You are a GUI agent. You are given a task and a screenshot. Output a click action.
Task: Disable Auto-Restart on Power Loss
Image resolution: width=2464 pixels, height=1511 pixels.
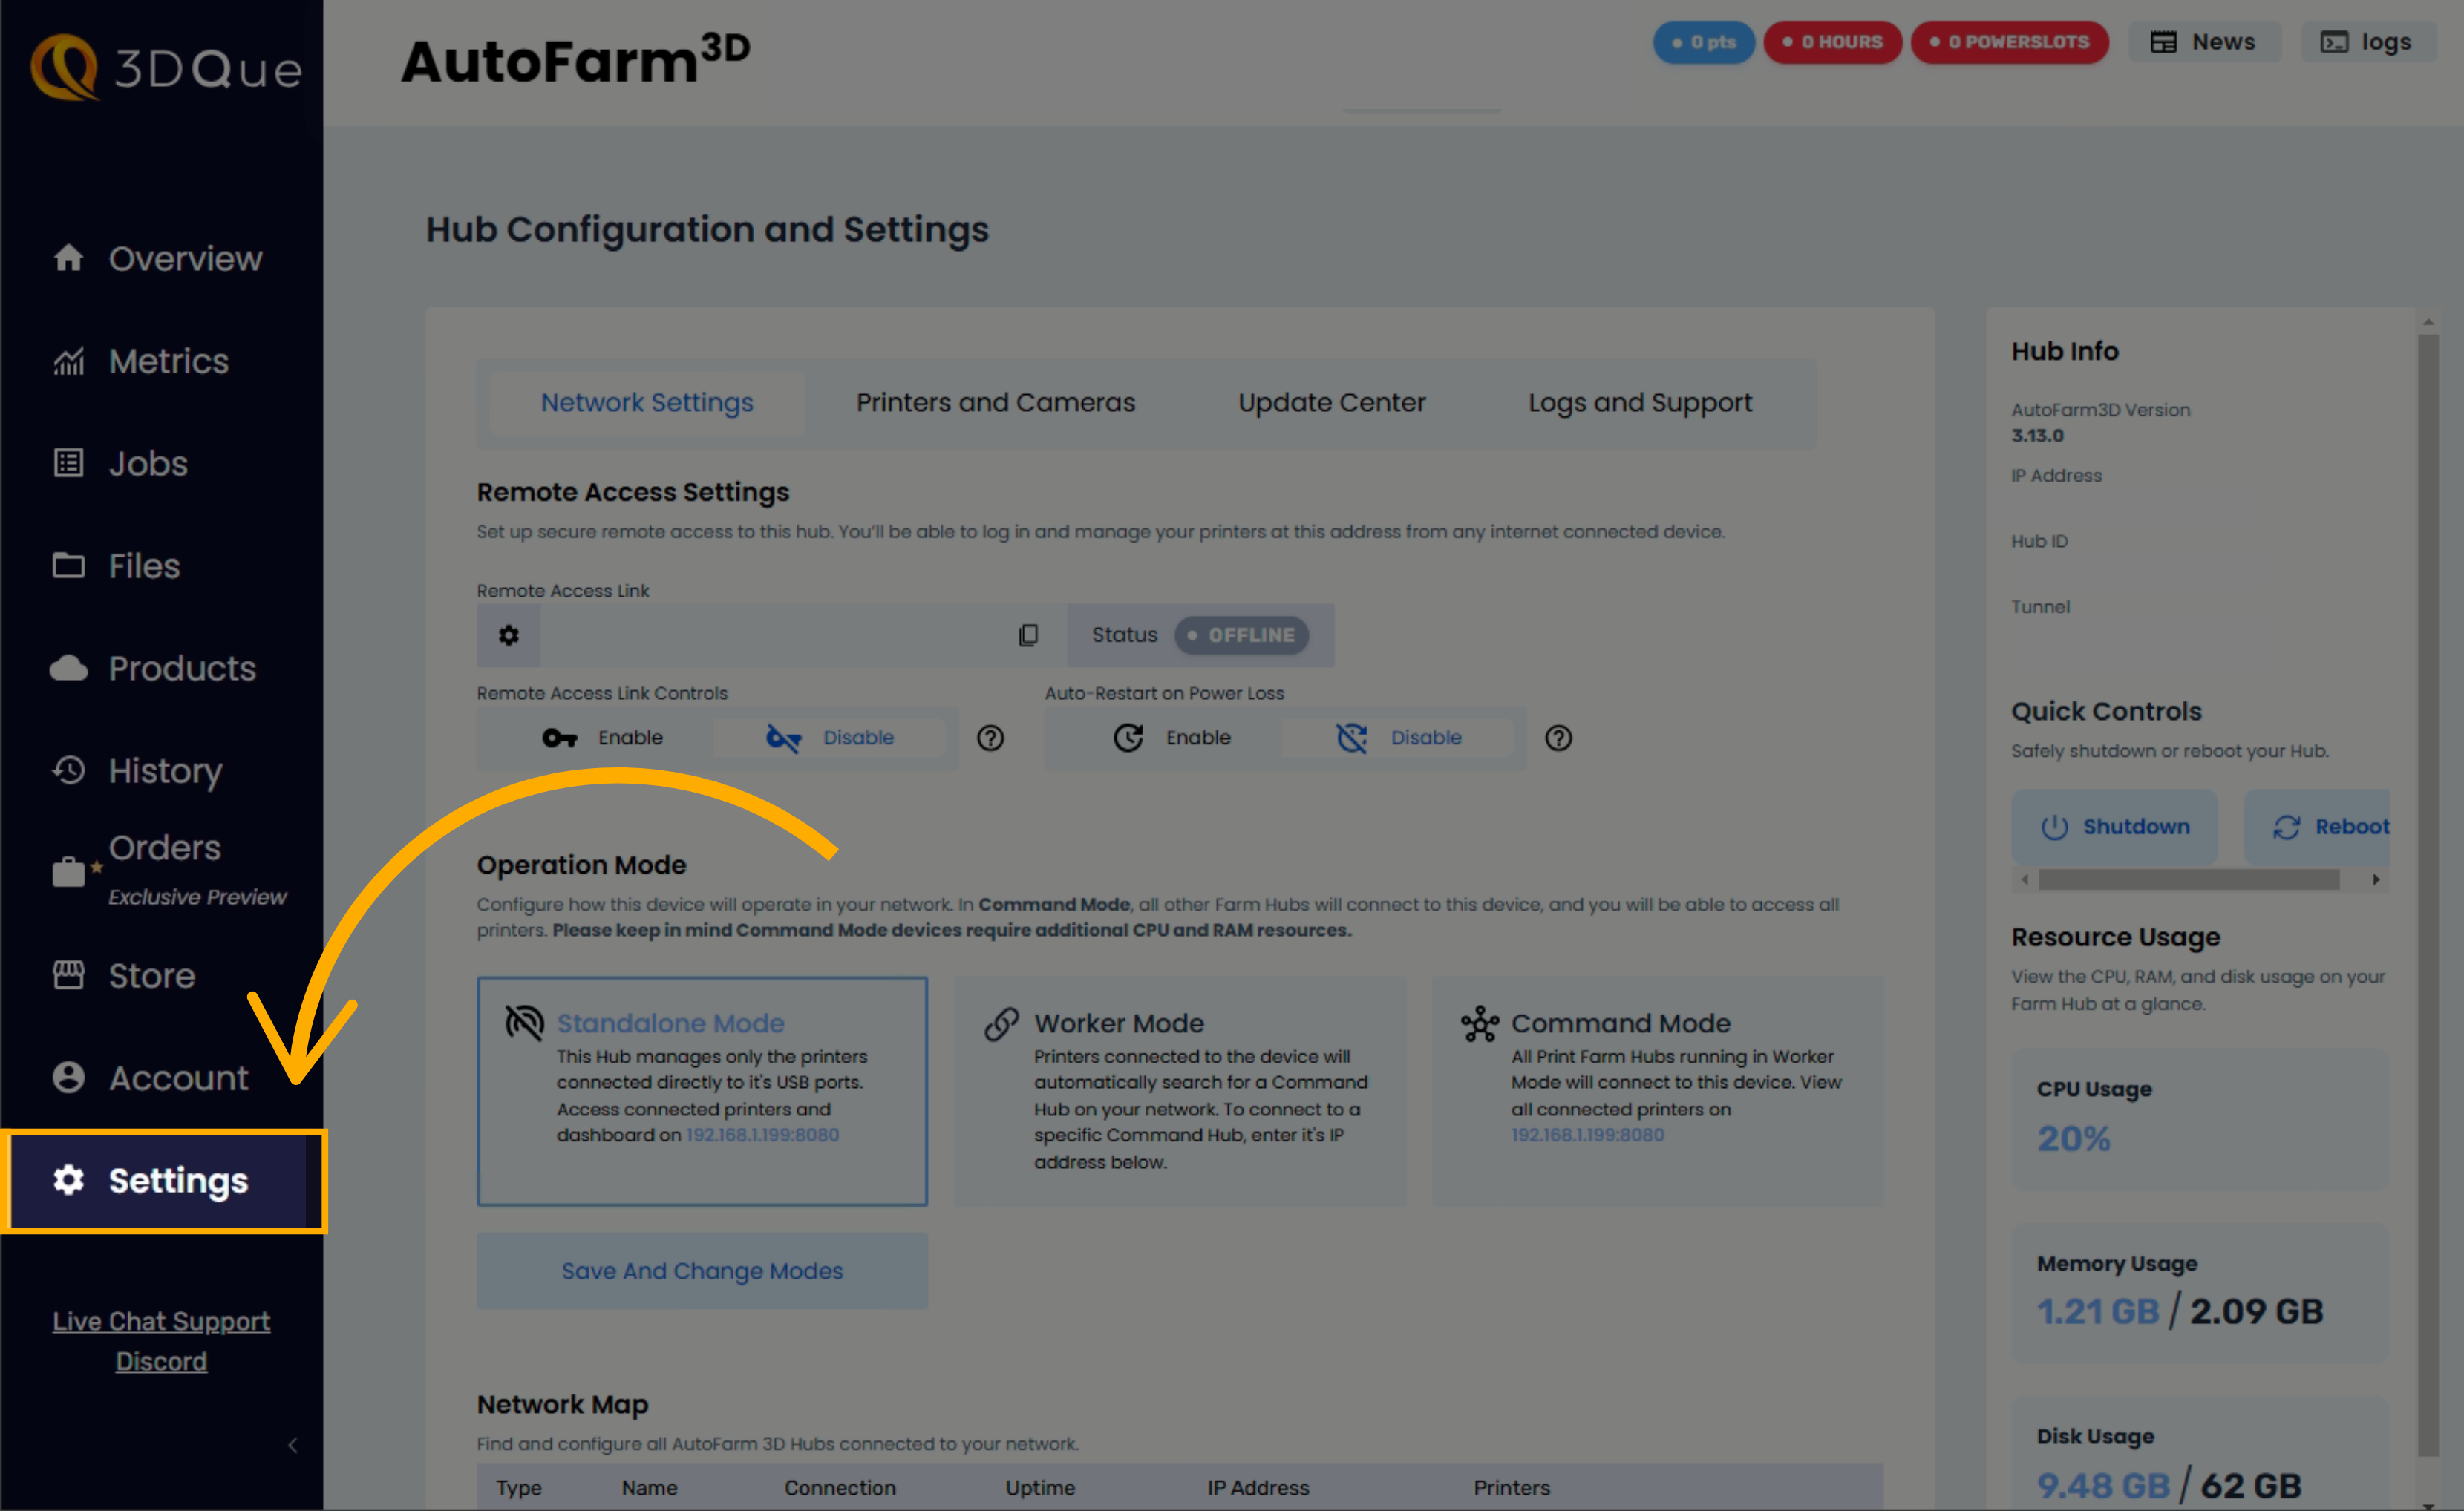click(1399, 738)
